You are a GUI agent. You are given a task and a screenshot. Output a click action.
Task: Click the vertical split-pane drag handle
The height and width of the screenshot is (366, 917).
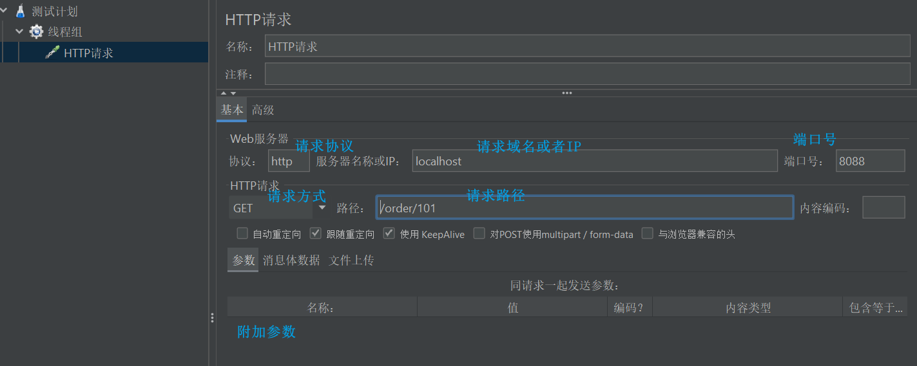pos(213,318)
